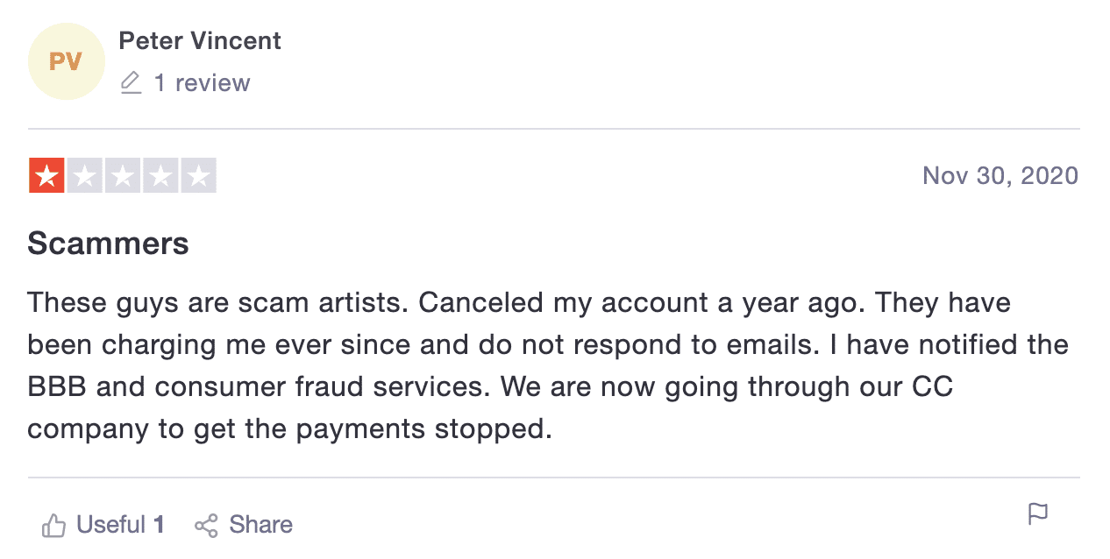
Task: Click the red first star rating
Action: click(46, 176)
